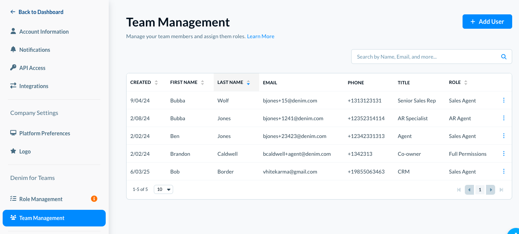Open the three-dot menu for Bubba Wolf
Viewport: 519px width, 234px height.
503,100
